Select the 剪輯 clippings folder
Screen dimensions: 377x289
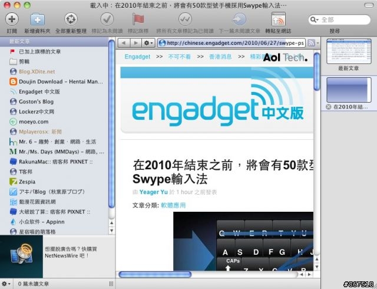pos(54,61)
